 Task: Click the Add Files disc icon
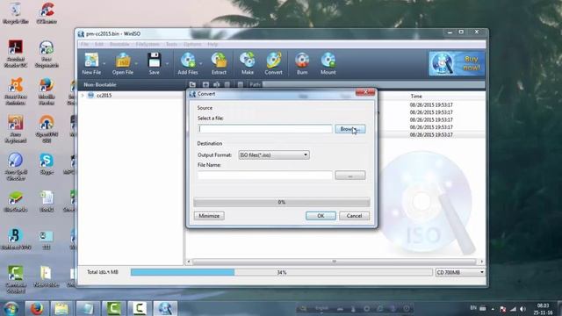point(188,60)
